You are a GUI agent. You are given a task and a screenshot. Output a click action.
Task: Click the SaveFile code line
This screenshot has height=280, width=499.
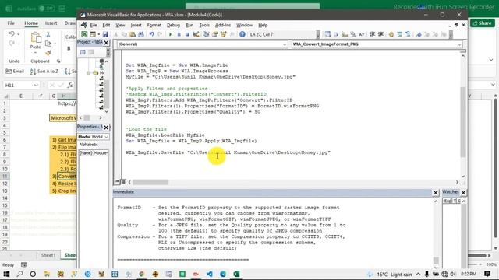point(228,152)
